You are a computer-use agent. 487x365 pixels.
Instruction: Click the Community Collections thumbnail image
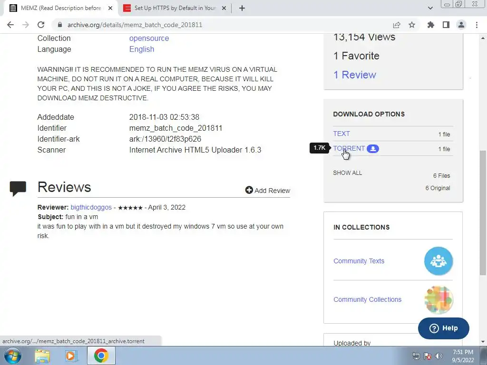[x=438, y=300]
